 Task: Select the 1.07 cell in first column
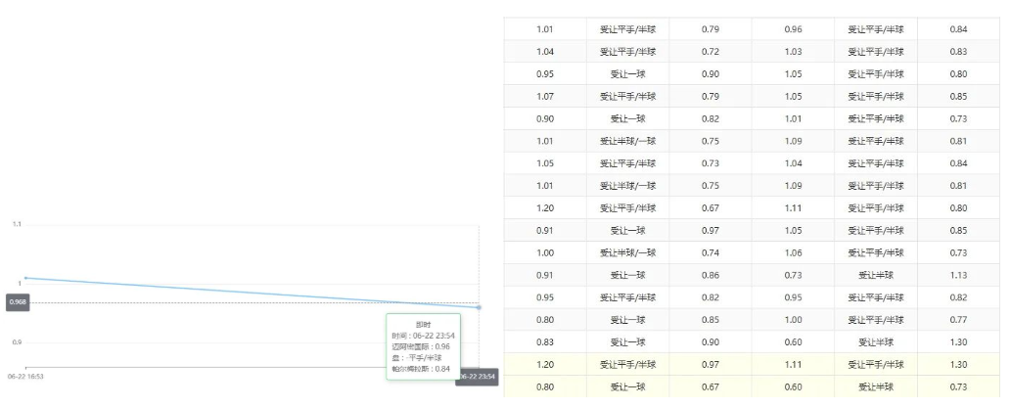point(545,96)
